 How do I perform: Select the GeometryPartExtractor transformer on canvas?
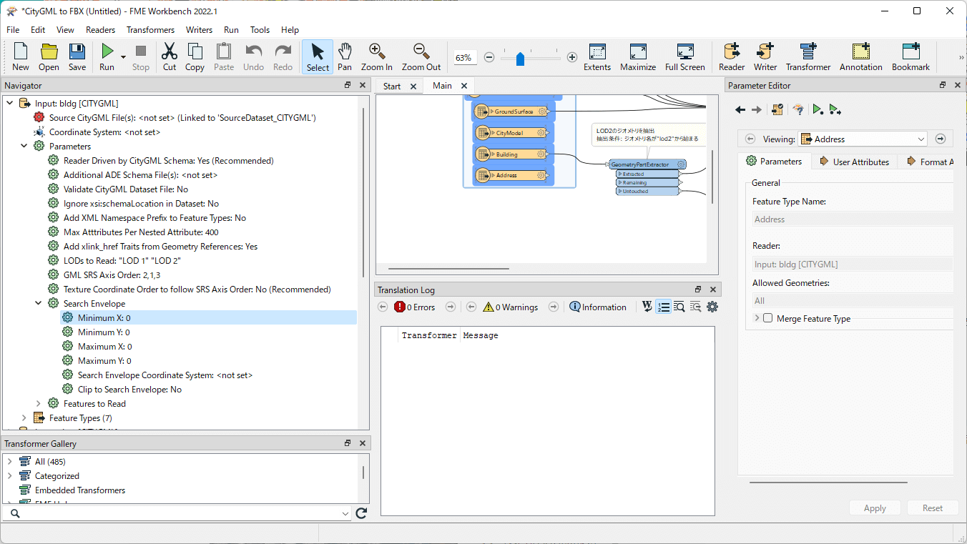pyautogui.click(x=647, y=164)
